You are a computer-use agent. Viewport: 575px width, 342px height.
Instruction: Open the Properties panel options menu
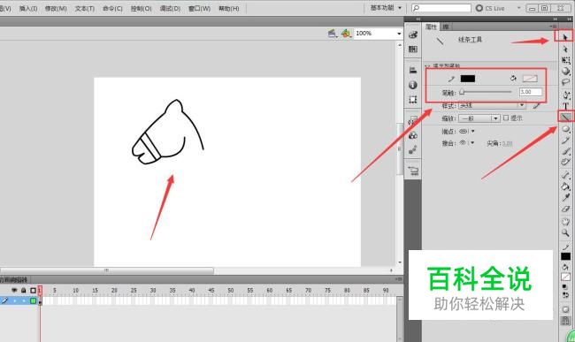[553, 27]
